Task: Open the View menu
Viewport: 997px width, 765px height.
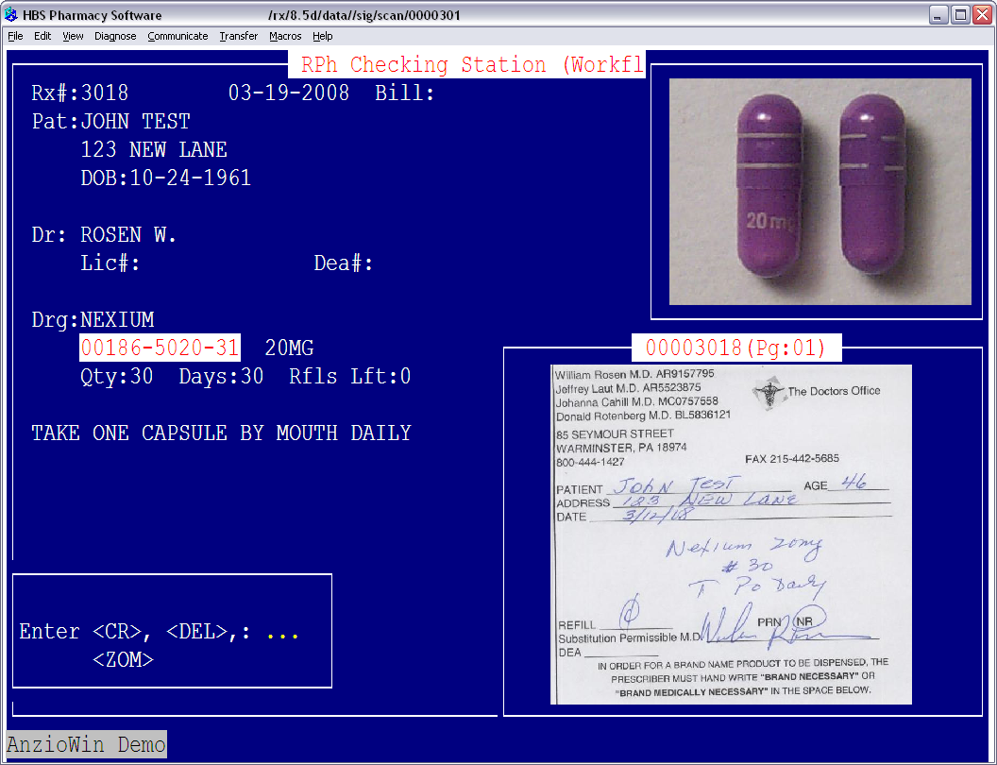Action: pyautogui.click(x=73, y=36)
